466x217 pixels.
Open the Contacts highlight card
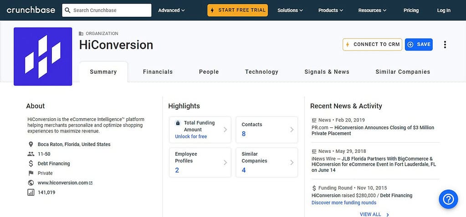(266, 130)
